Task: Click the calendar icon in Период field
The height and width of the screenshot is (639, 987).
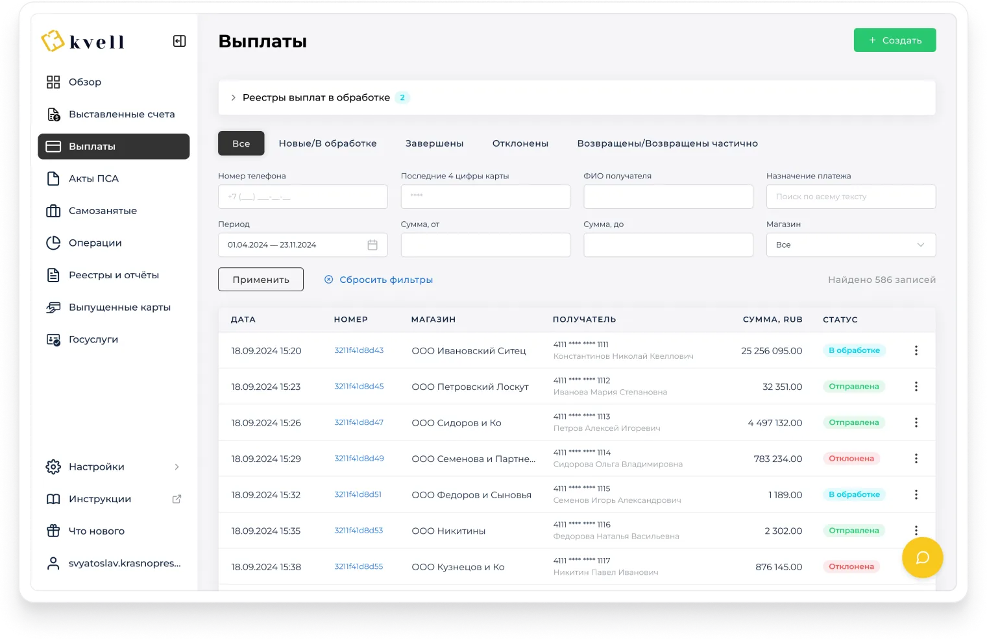Action: tap(372, 245)
